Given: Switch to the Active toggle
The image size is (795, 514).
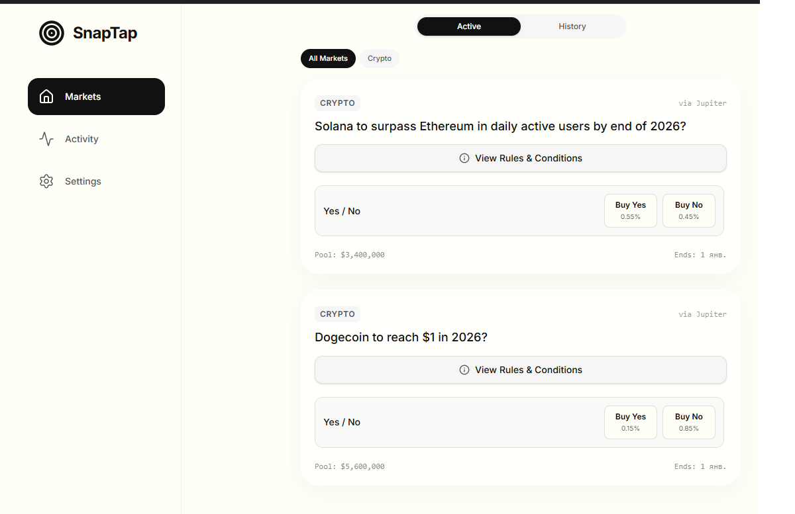Looking at the screenshot, I should click(x=469, y=26).
